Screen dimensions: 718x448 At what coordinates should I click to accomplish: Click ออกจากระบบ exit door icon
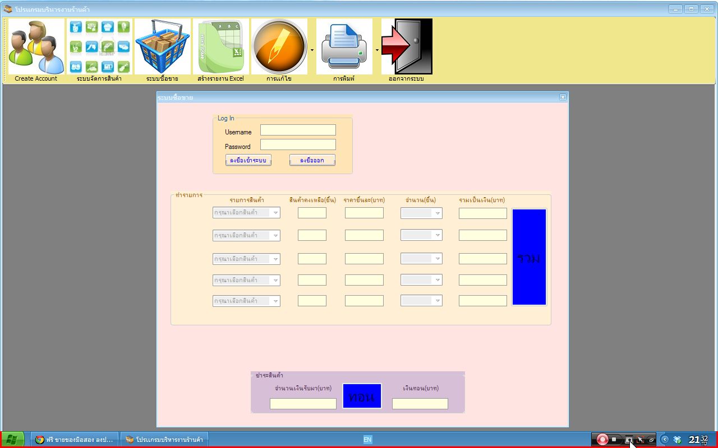[x=407, y=50]
